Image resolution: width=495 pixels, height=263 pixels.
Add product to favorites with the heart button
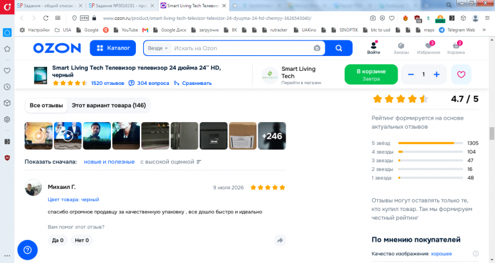pos(461,75)
